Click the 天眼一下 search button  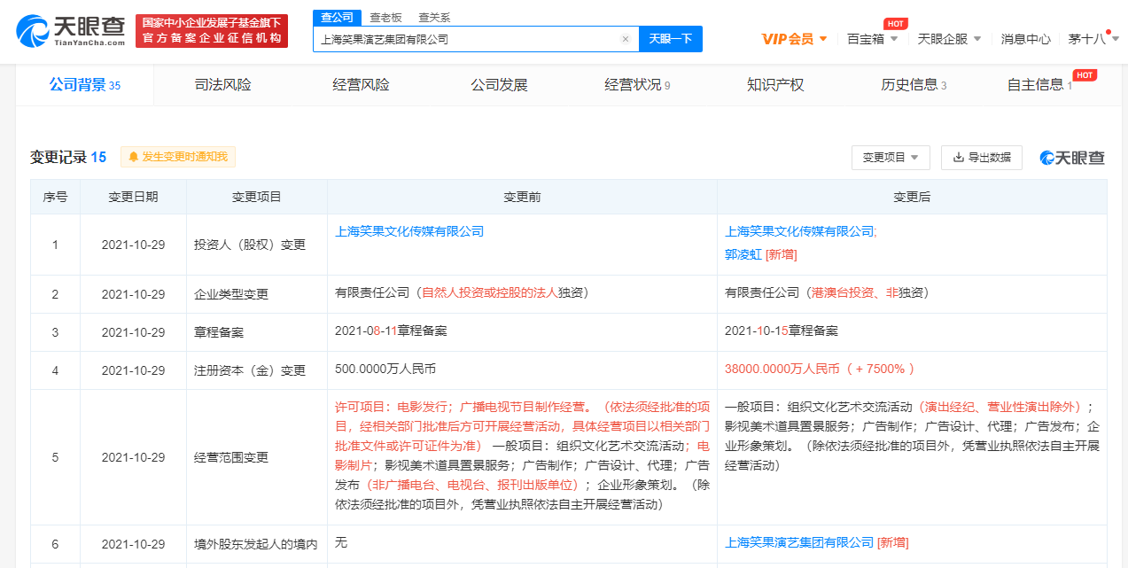[671, 39]
